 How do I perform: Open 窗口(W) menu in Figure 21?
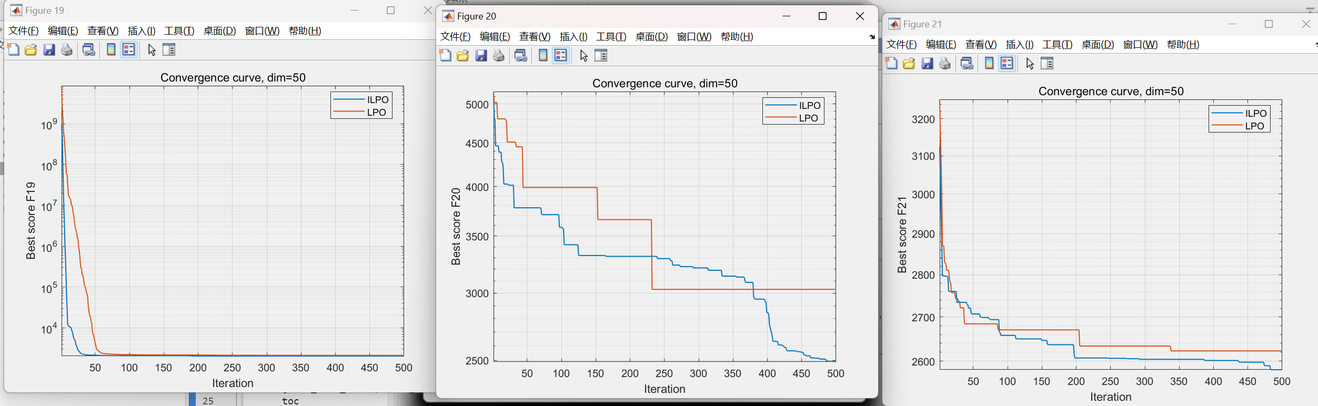1140,45
